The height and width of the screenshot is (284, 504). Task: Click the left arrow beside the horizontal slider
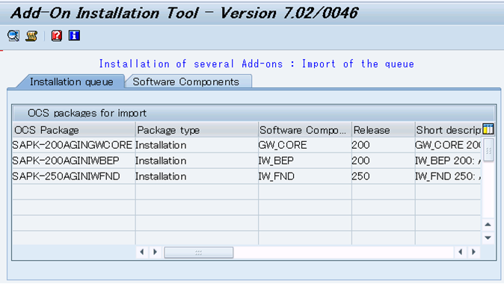pos(142,252)
